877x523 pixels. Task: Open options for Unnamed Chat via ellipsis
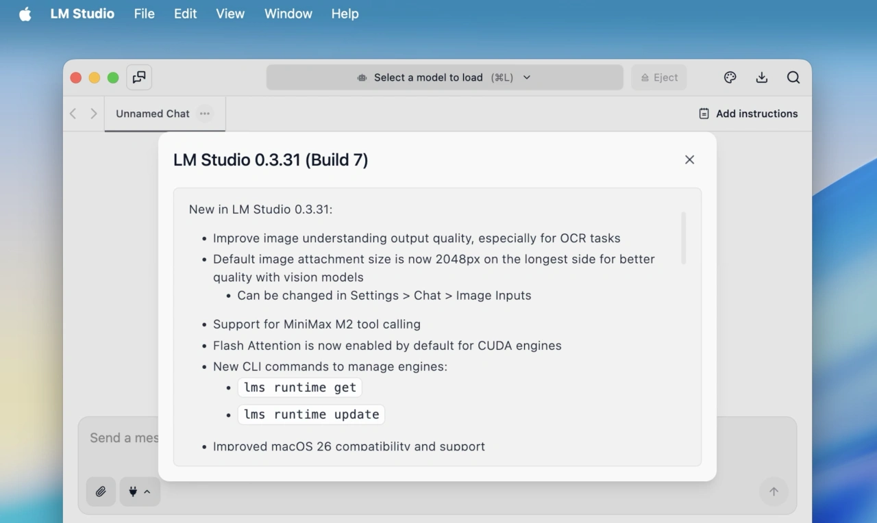[204, 113]
